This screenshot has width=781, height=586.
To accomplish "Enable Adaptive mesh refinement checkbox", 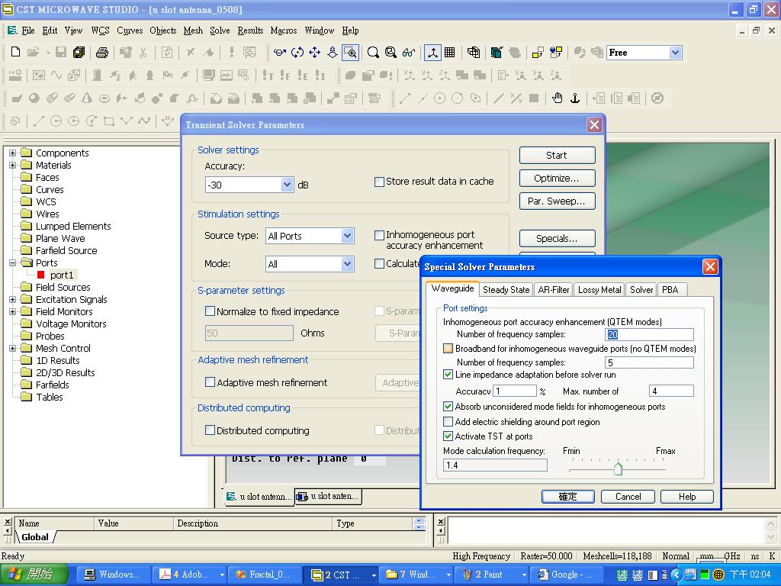I will coord(210,382).
